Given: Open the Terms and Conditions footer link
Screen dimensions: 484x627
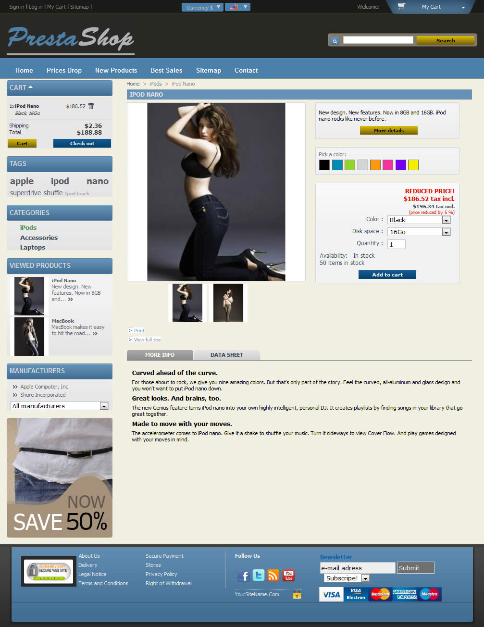Looking at the screenshot, I should pyautogui.click(x=103, y=583).
